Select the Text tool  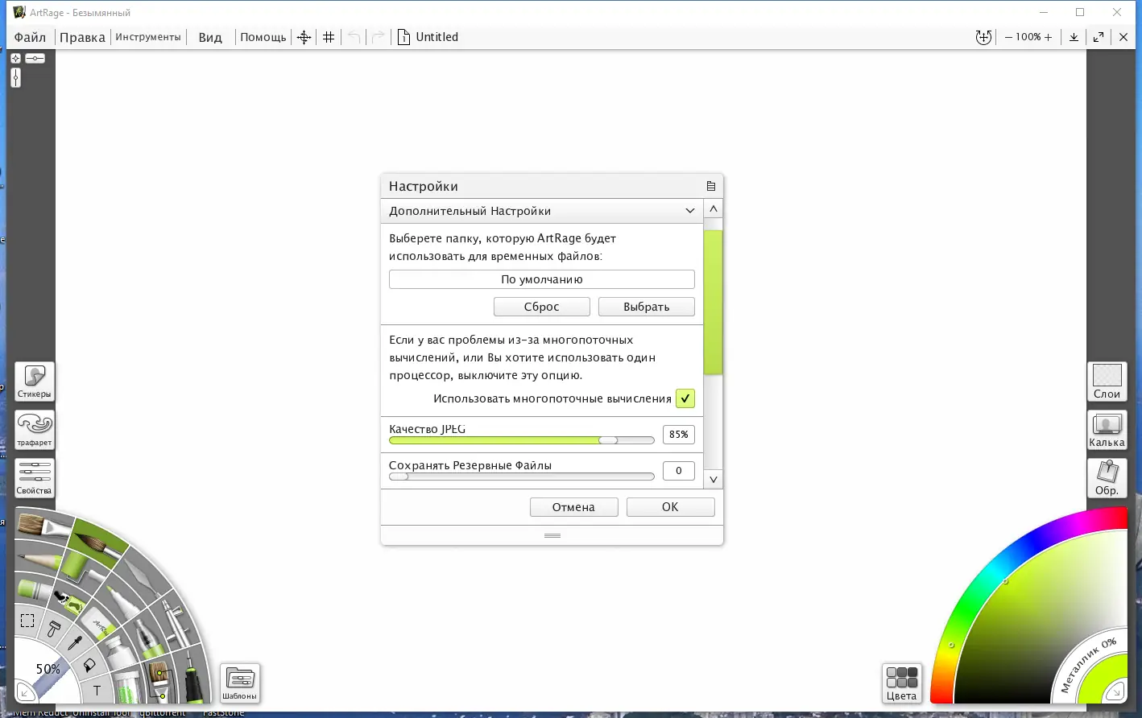click(x=97, y=690)
